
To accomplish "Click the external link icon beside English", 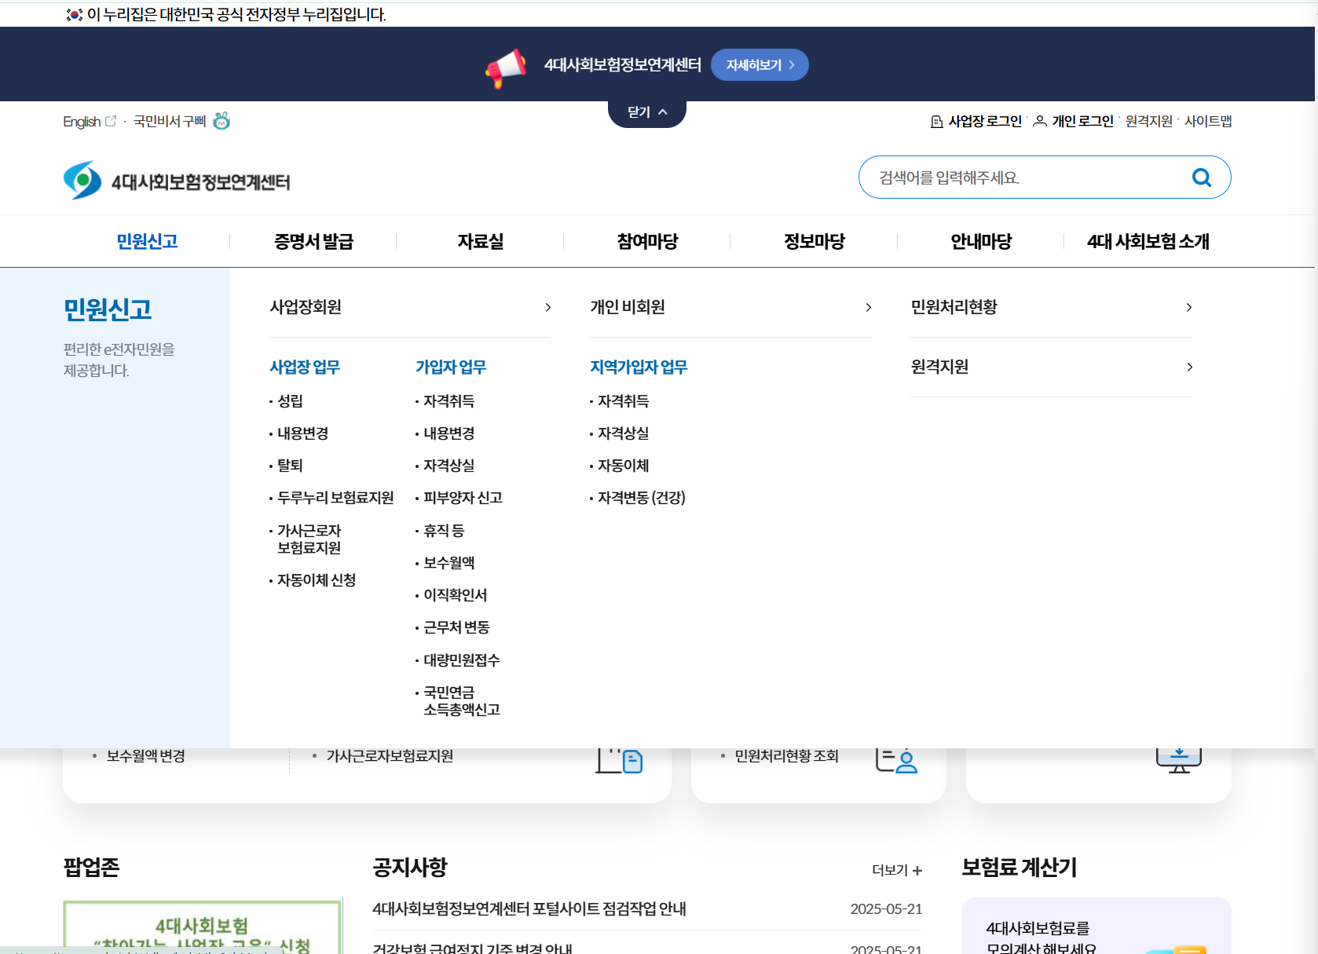I will tap(111, 121).
